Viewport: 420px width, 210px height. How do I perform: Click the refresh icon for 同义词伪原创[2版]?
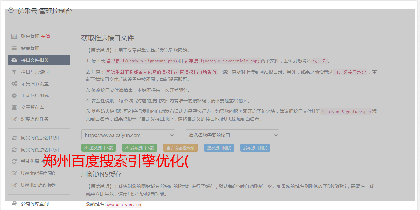14,150
